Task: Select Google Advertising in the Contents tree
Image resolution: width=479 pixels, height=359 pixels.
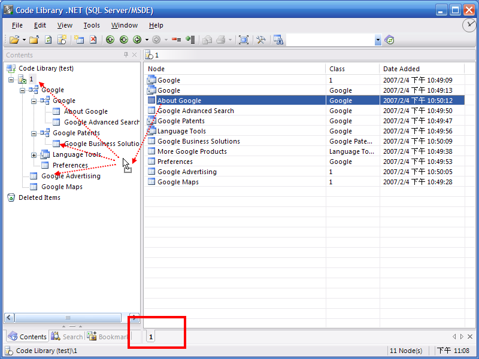Action: pos(71,176)
